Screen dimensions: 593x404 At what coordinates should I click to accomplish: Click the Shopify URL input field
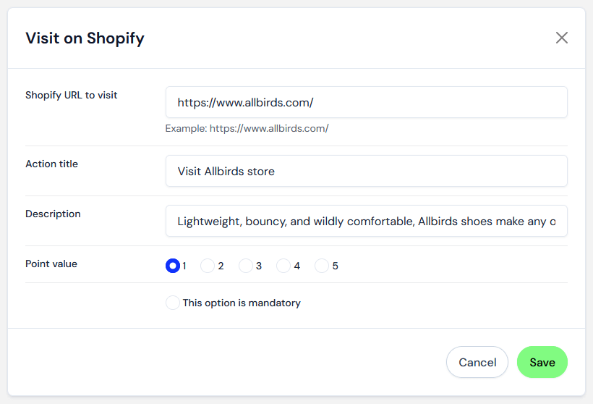click(366, 102)
